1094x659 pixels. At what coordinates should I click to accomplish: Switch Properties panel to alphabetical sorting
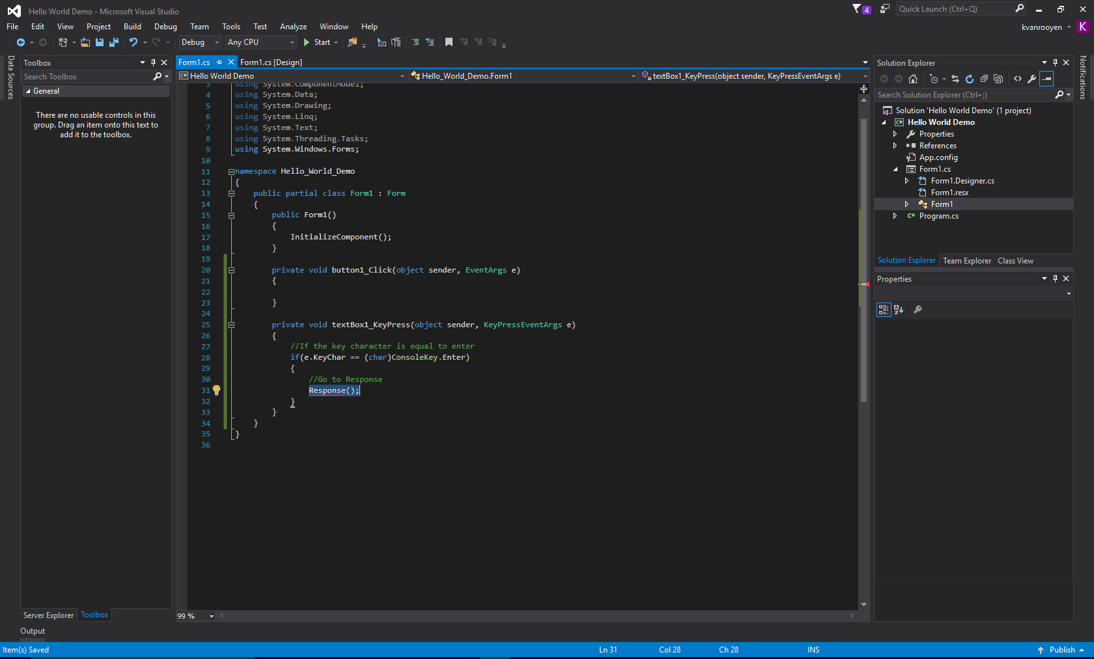(x=899, y=310)
